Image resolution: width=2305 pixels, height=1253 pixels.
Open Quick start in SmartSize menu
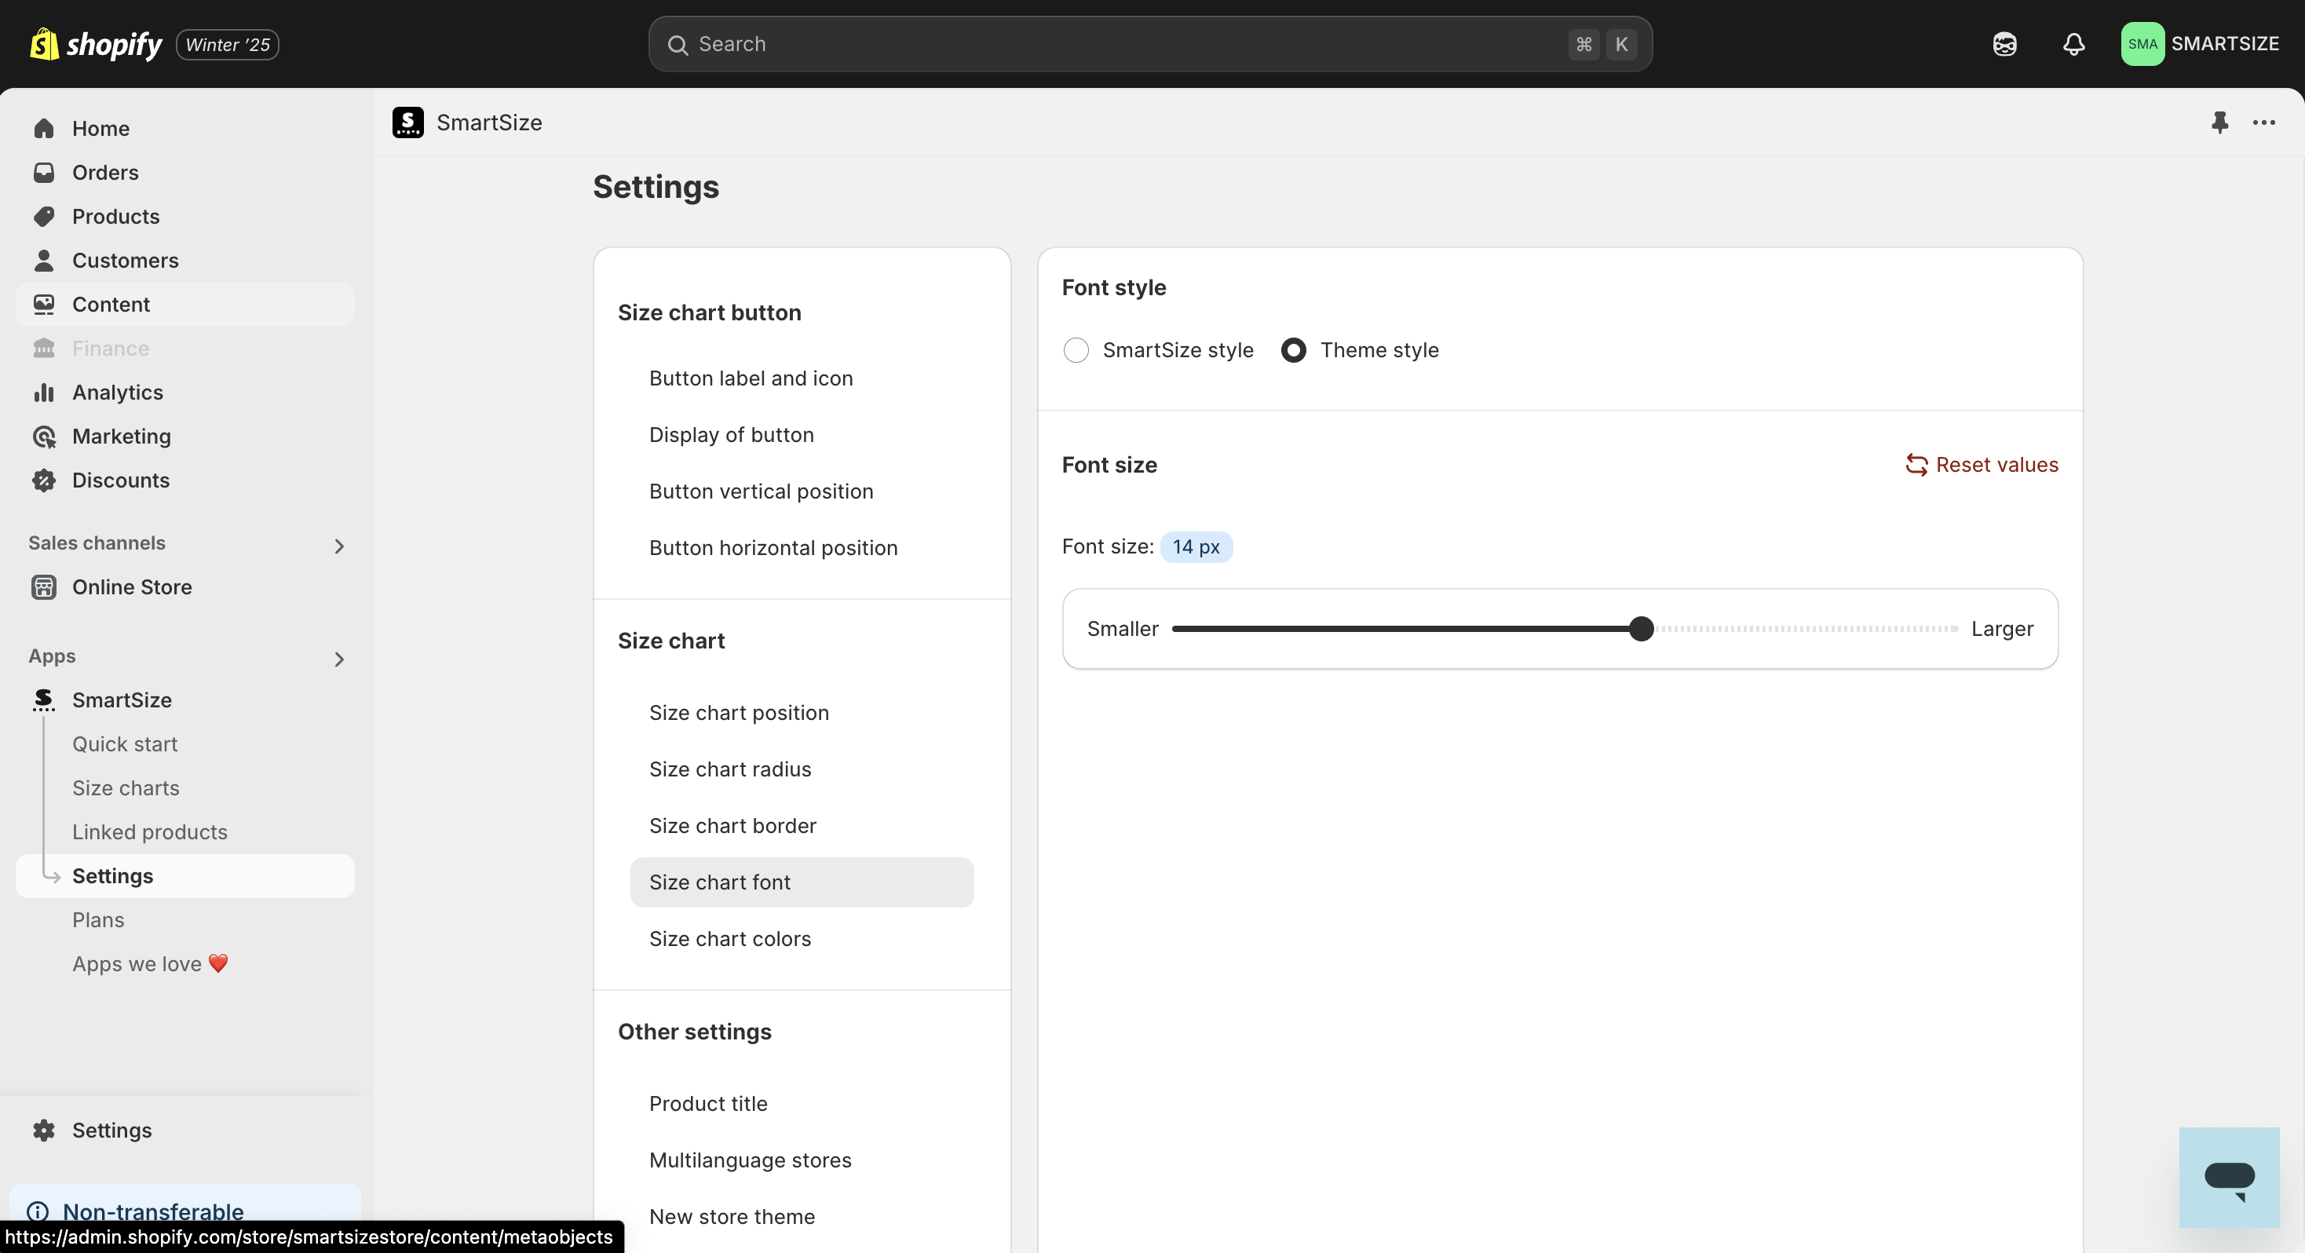click(x=124, y=743)
